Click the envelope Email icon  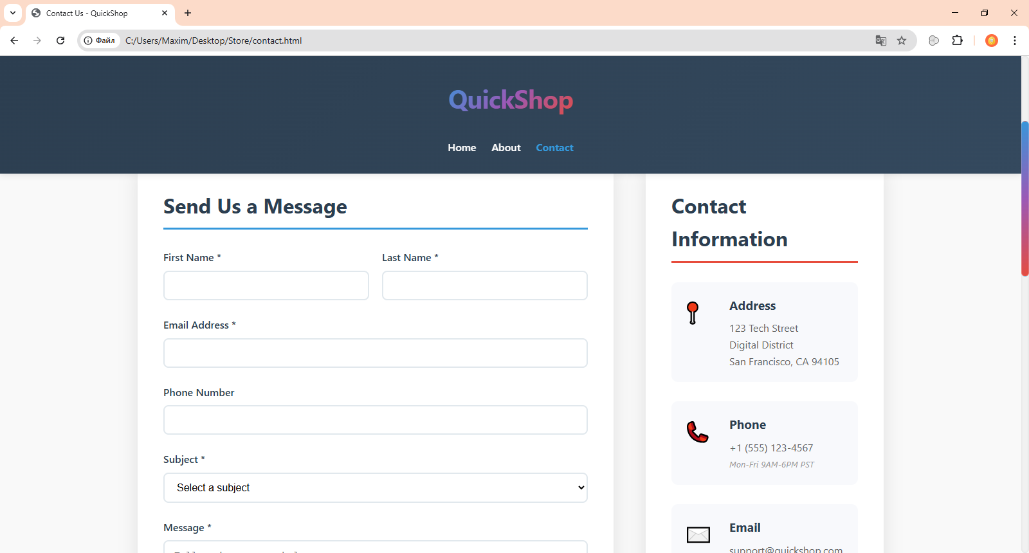(x=698, y=535)
